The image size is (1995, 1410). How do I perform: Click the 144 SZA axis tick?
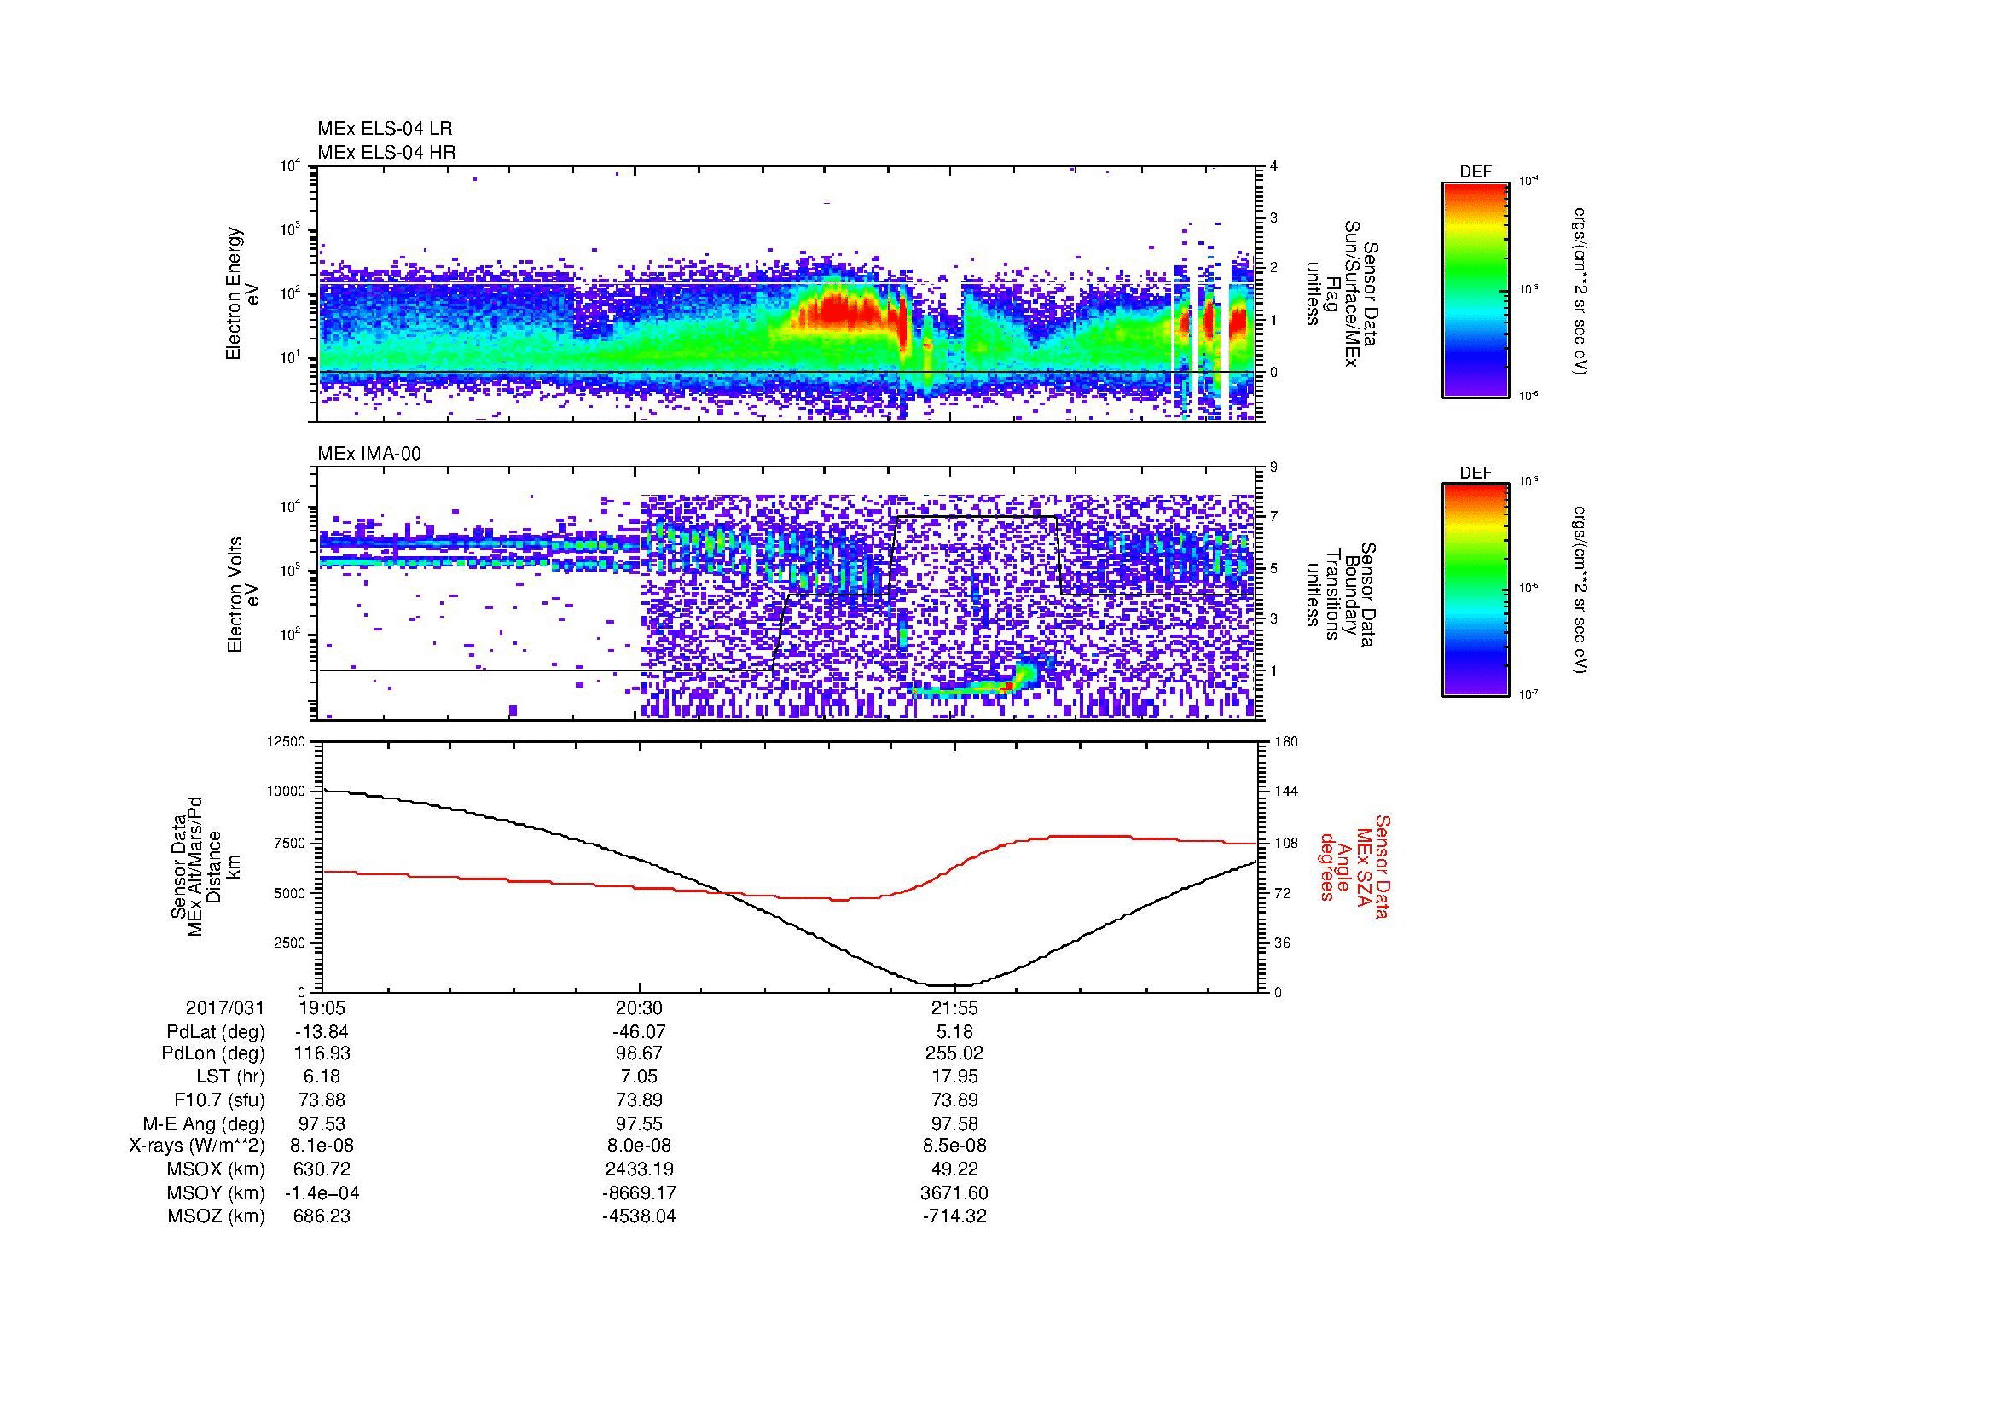pyautogui.click(x=1286, y=792)
